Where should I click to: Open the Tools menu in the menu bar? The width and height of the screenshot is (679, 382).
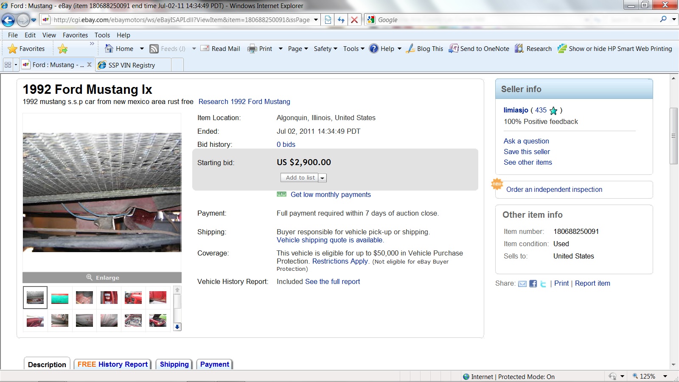pyautogui.click(x=102, y=35)
